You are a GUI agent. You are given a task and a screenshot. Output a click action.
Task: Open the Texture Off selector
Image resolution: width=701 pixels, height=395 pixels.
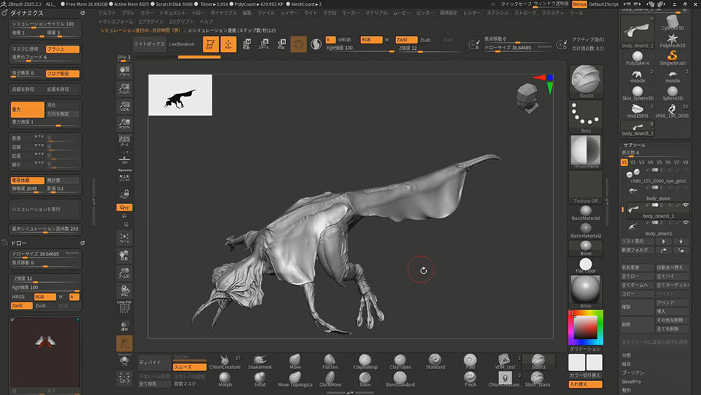(x=585, y=187)
